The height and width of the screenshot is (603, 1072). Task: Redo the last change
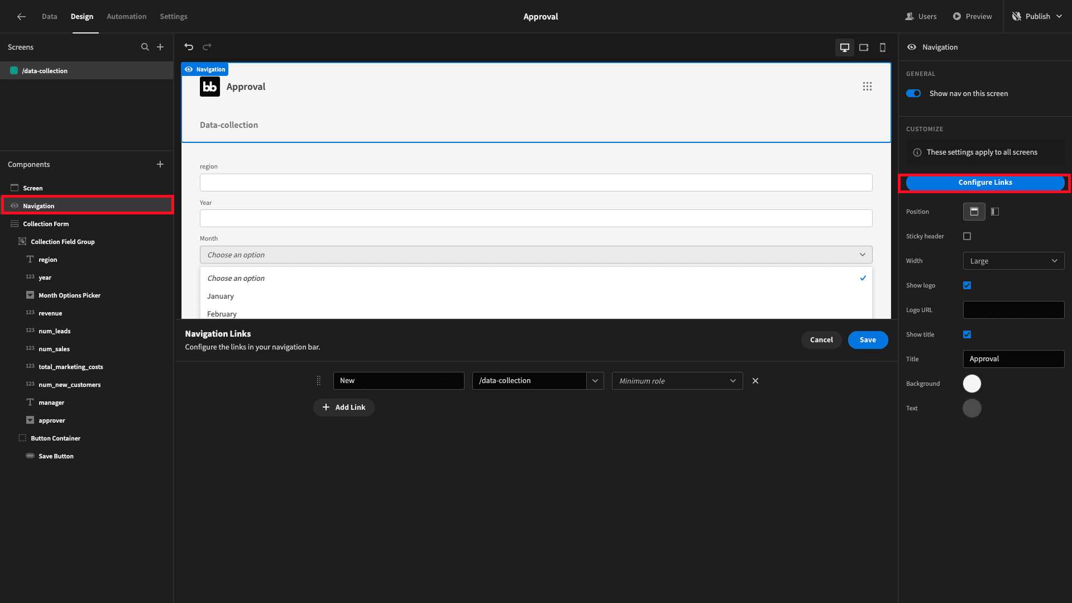click(207, 47)
